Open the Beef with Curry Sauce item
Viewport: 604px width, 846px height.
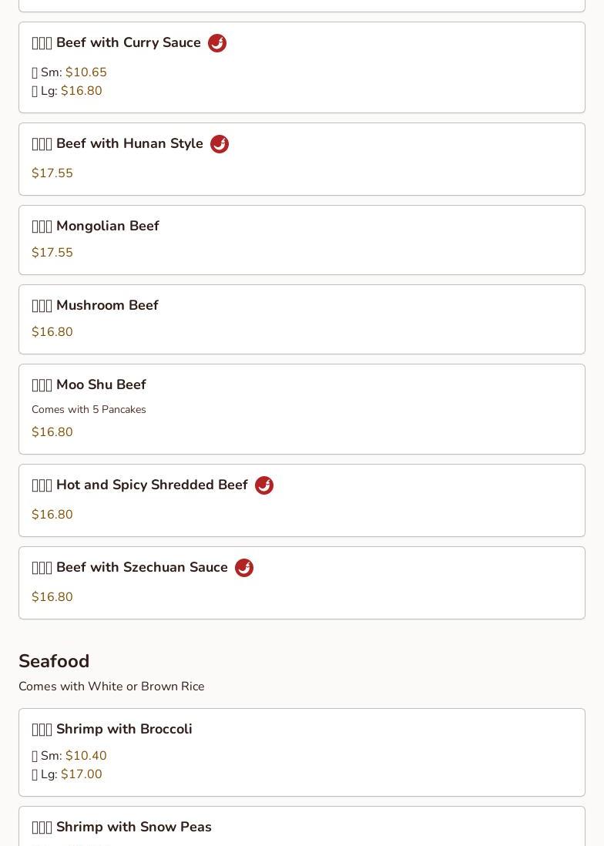[302, 68]
